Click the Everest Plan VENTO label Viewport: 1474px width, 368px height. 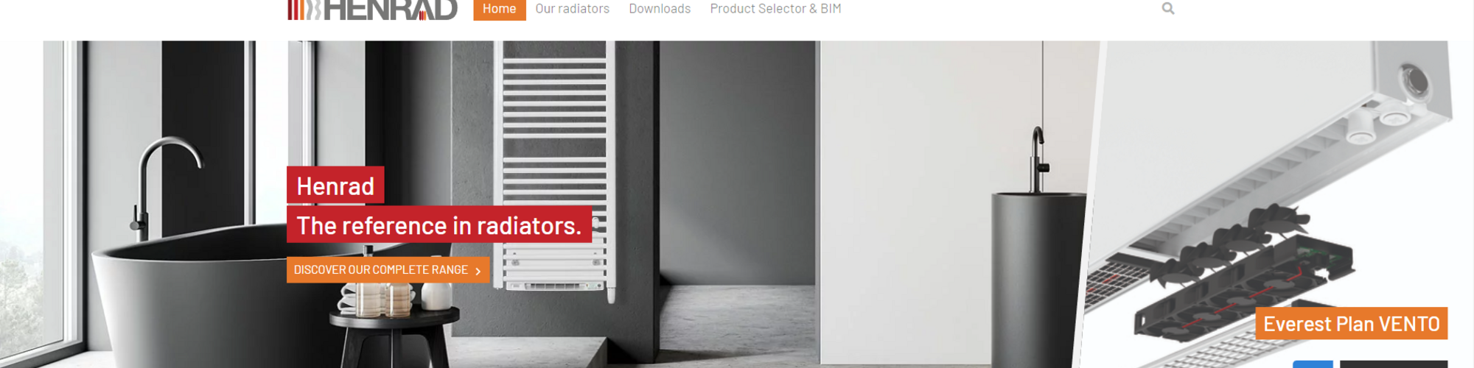pyautogui.click(x=1352, y=324)
